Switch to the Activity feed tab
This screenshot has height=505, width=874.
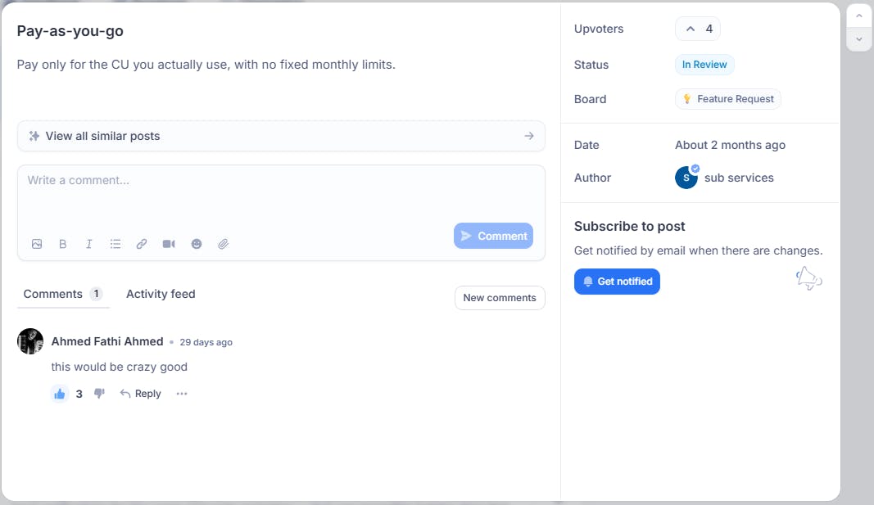[x=160, y=294]
